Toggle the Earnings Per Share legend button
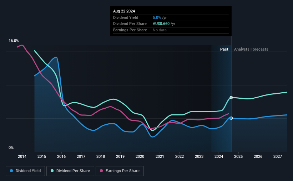The image size is (293, 181). (x=120, y=171)
